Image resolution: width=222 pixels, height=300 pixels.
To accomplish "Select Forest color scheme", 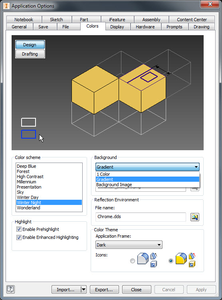I will (49, 171).
